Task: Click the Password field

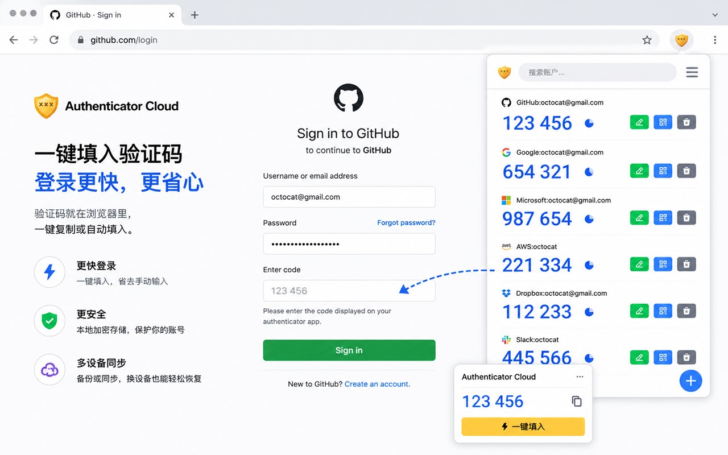Action: tap(349, 243)
